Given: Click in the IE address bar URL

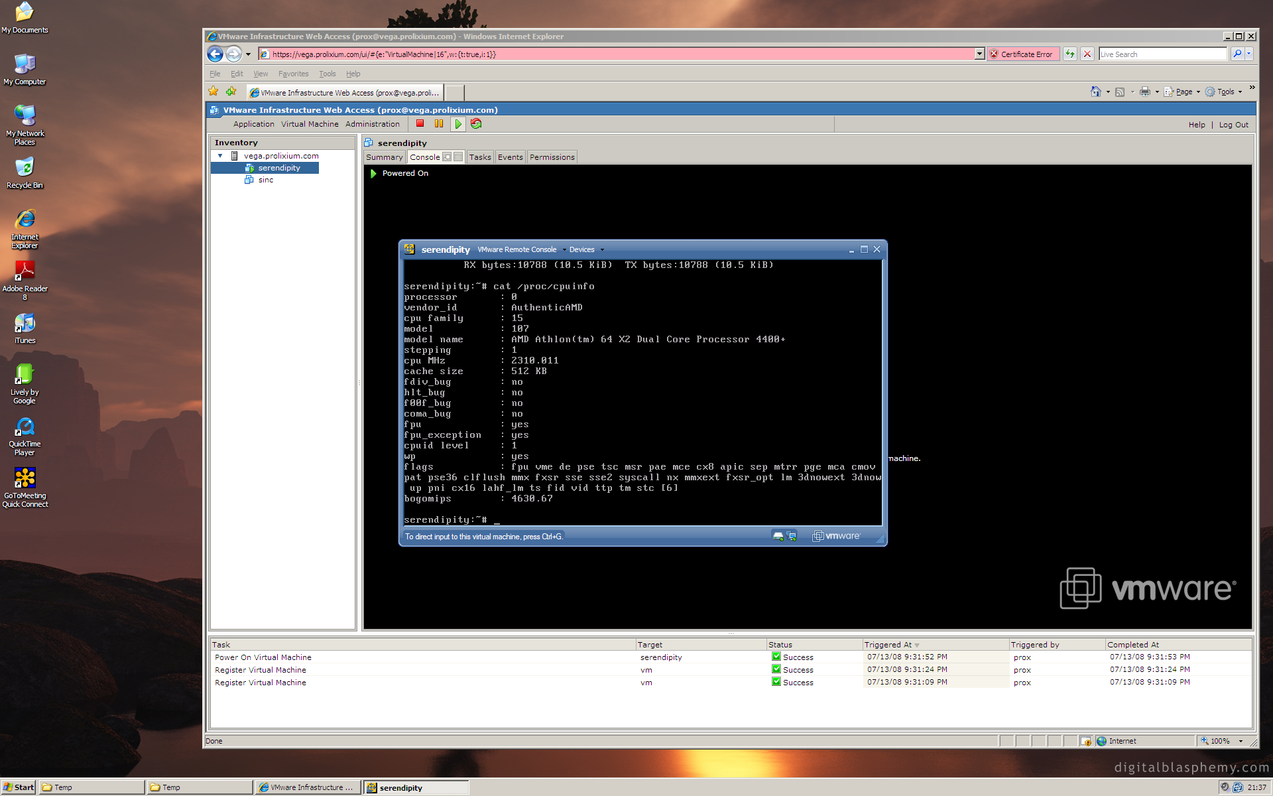Looking at the screenshot, I should (x=617, y=54).
